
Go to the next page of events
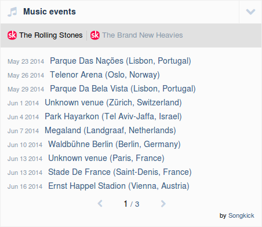point(163,204)
